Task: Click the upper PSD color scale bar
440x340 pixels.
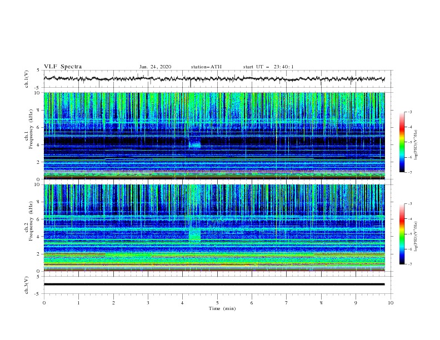Action: click(402, 142)
